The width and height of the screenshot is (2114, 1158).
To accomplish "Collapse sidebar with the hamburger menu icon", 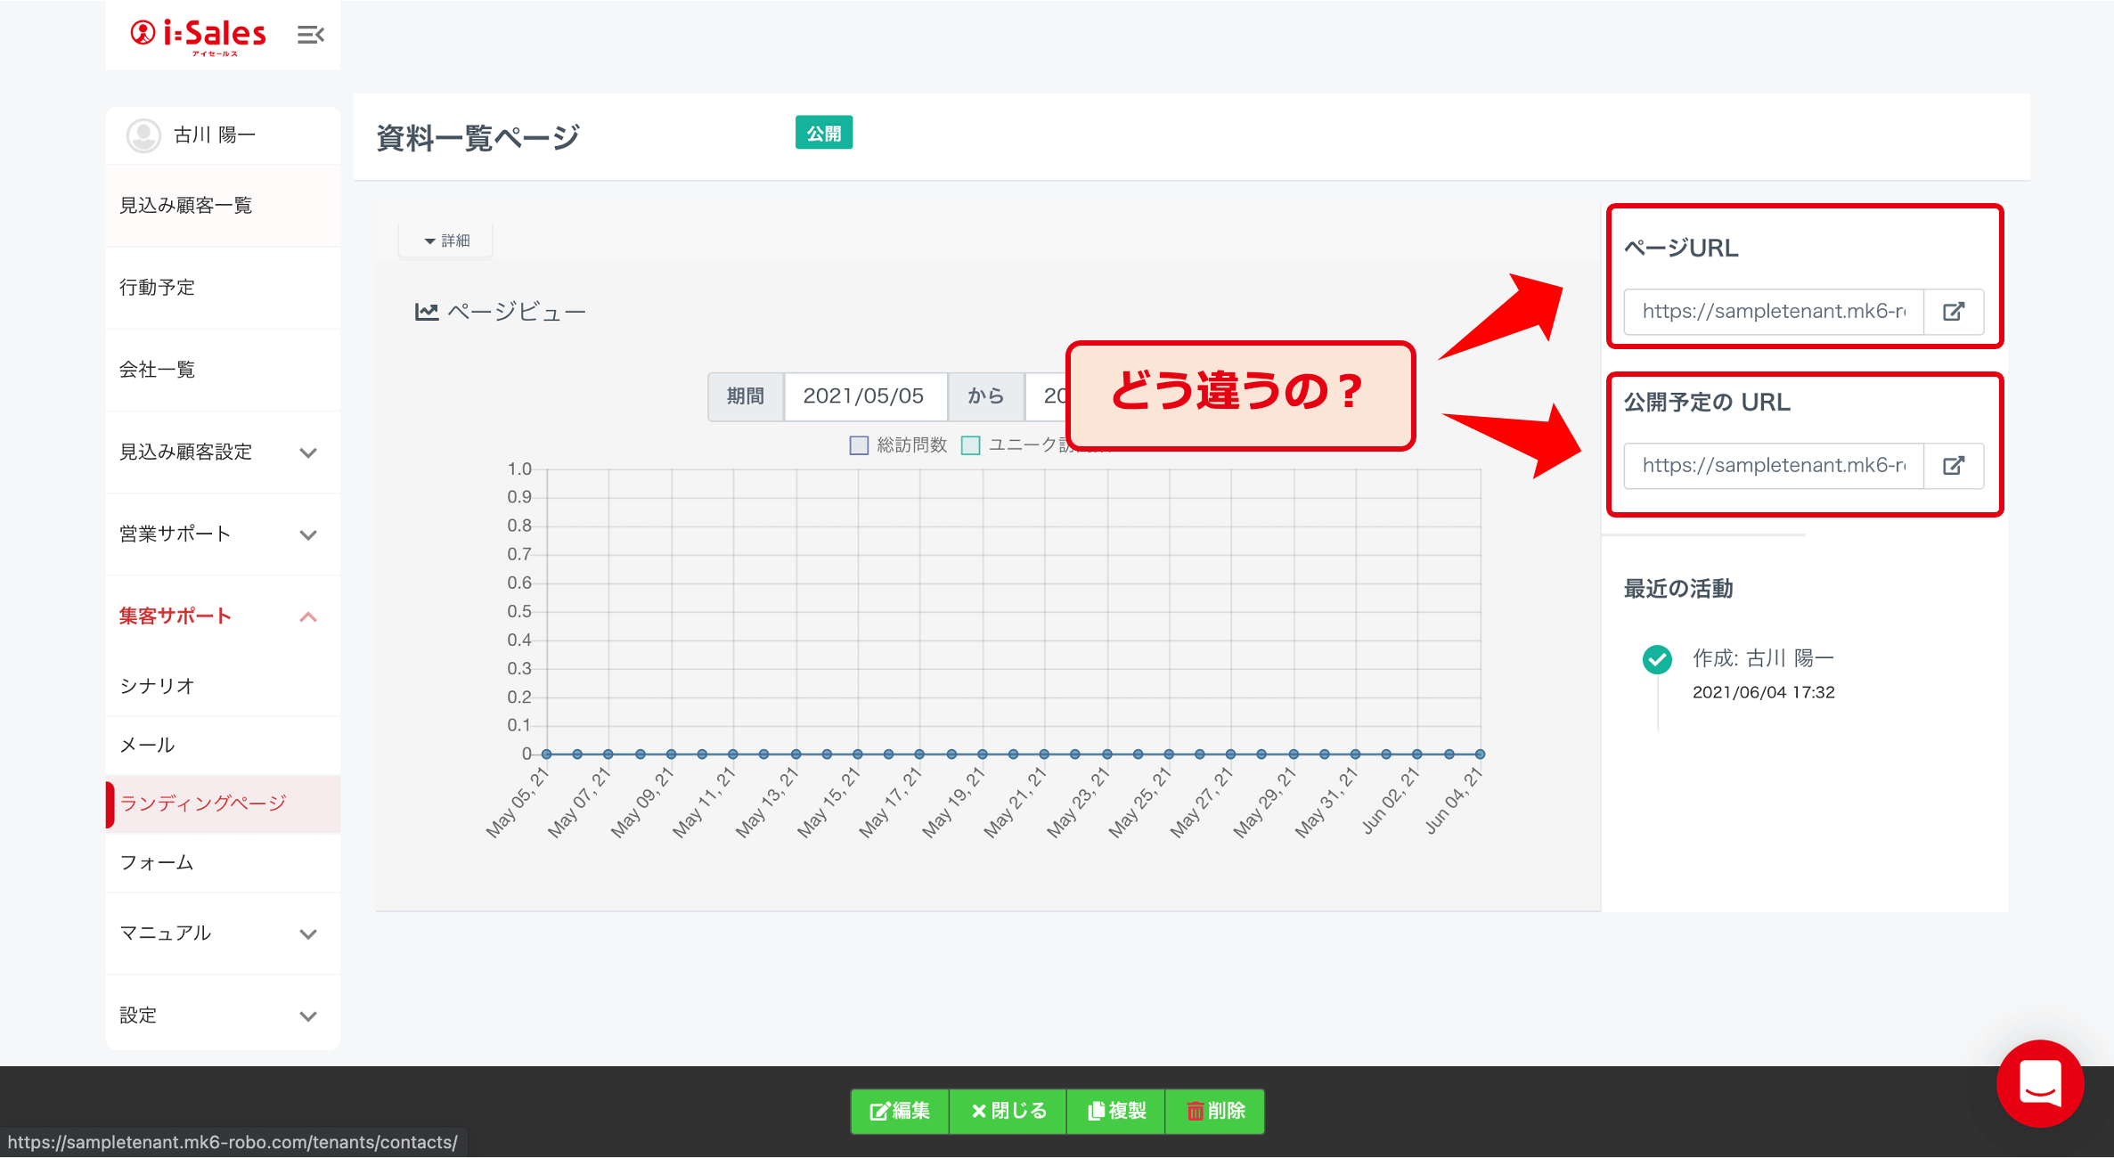I will click(310, 35).
